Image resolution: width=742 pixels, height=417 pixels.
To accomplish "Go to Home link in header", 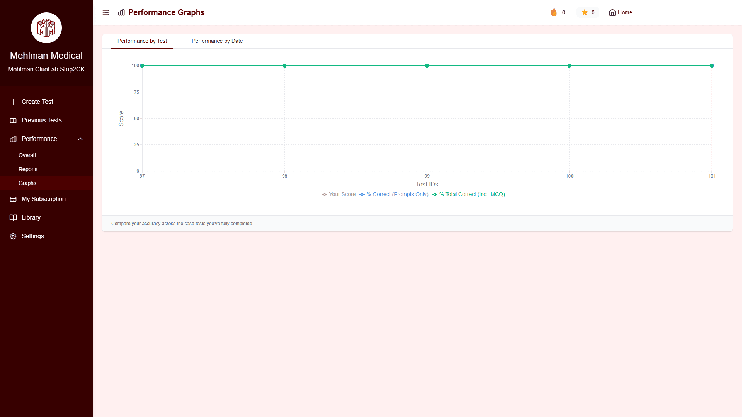I will (621, 12).
